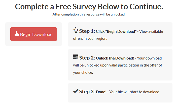Click the bold "Unlock the Download!" text
Viewport: 177px width, 107px height.
(115, 58)
